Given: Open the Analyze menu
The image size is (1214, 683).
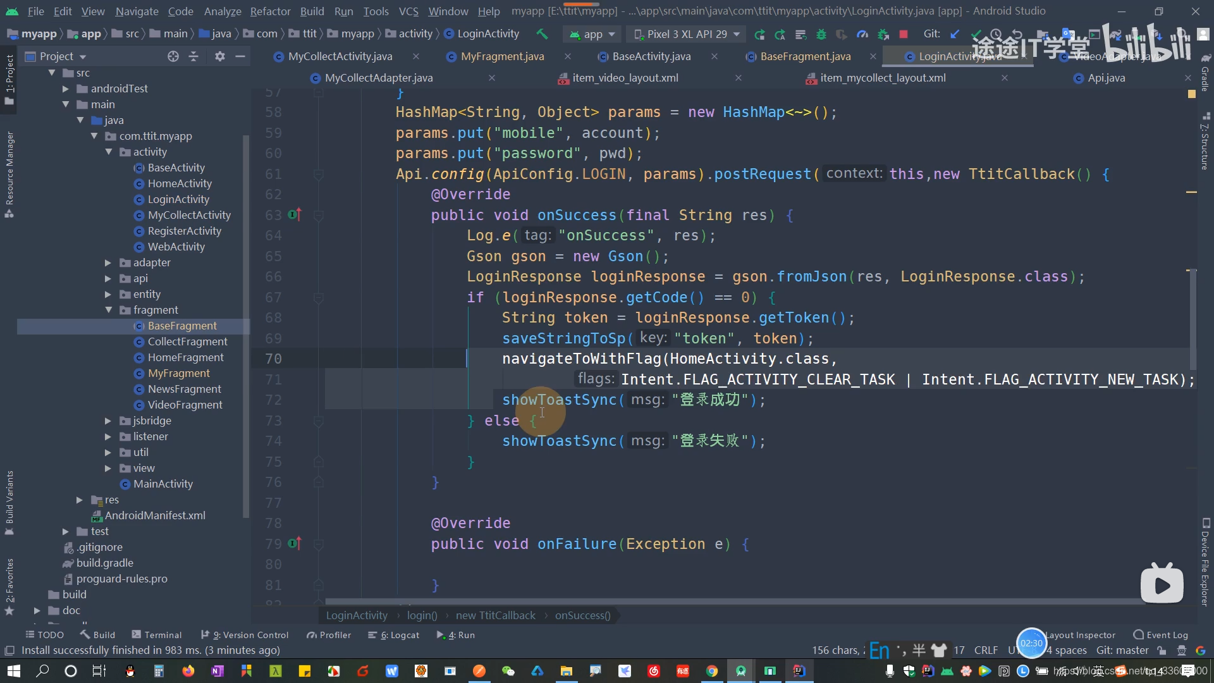Looking at the screenshot, I should pos(223,11).
